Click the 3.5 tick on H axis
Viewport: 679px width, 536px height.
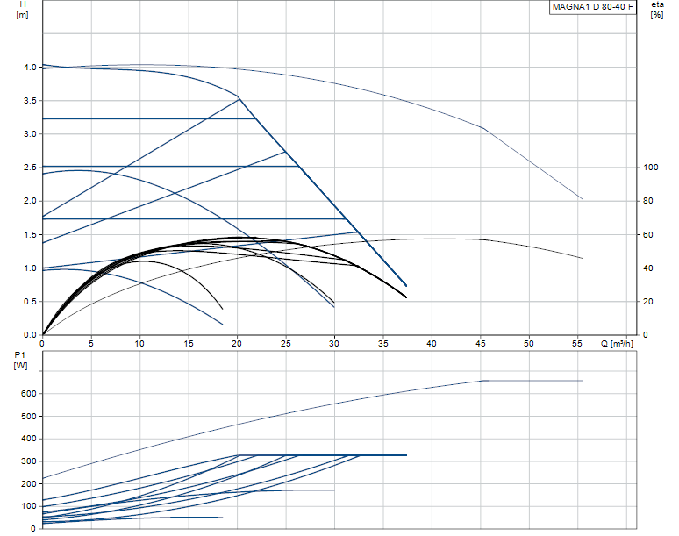click(30, 101)
